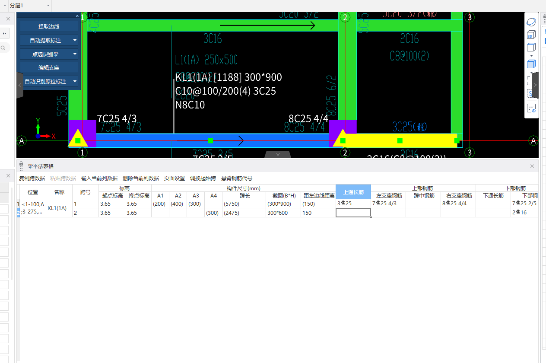Click the 截面 cell 300*600
This screenshot has width=546, height=363.
(x=283, y=213)
